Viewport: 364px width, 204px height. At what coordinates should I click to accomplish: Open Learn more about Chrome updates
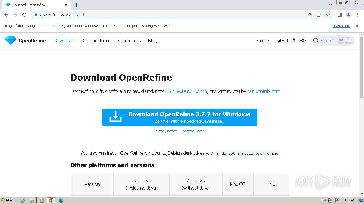[x=341, y=26]
